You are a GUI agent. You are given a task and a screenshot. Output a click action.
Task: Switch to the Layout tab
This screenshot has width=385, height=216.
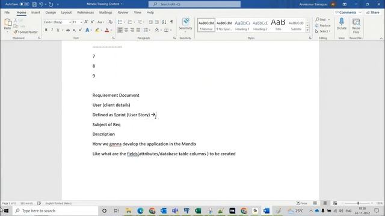click(x=66, y=12)
